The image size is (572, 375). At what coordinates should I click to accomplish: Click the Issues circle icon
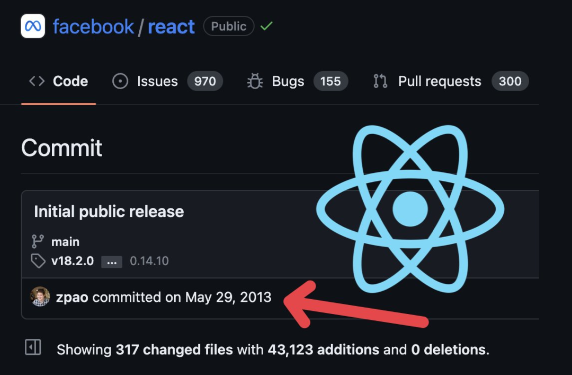[120, 81]
